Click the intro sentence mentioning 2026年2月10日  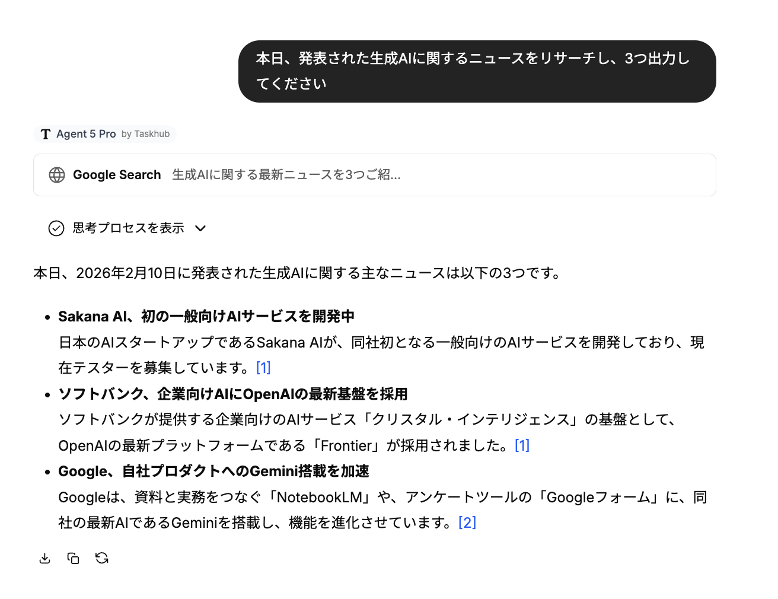pos(296,273)
